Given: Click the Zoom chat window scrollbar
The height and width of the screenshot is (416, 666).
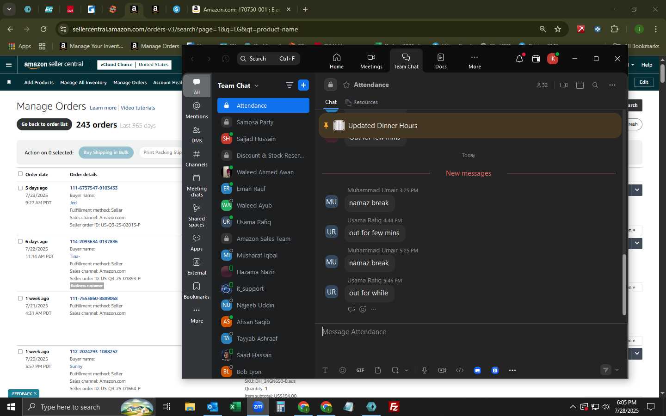Looking at the screenshot, I should (x=624, y=285).
